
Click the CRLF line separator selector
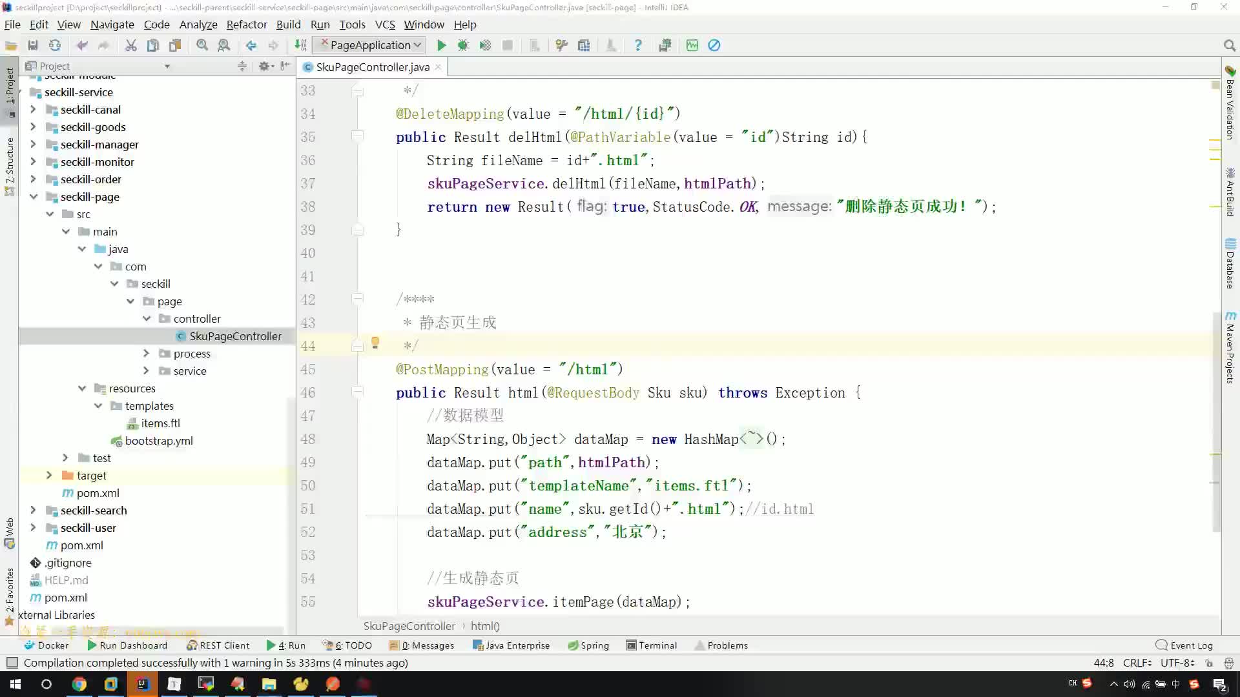(x=1137, y=663)
